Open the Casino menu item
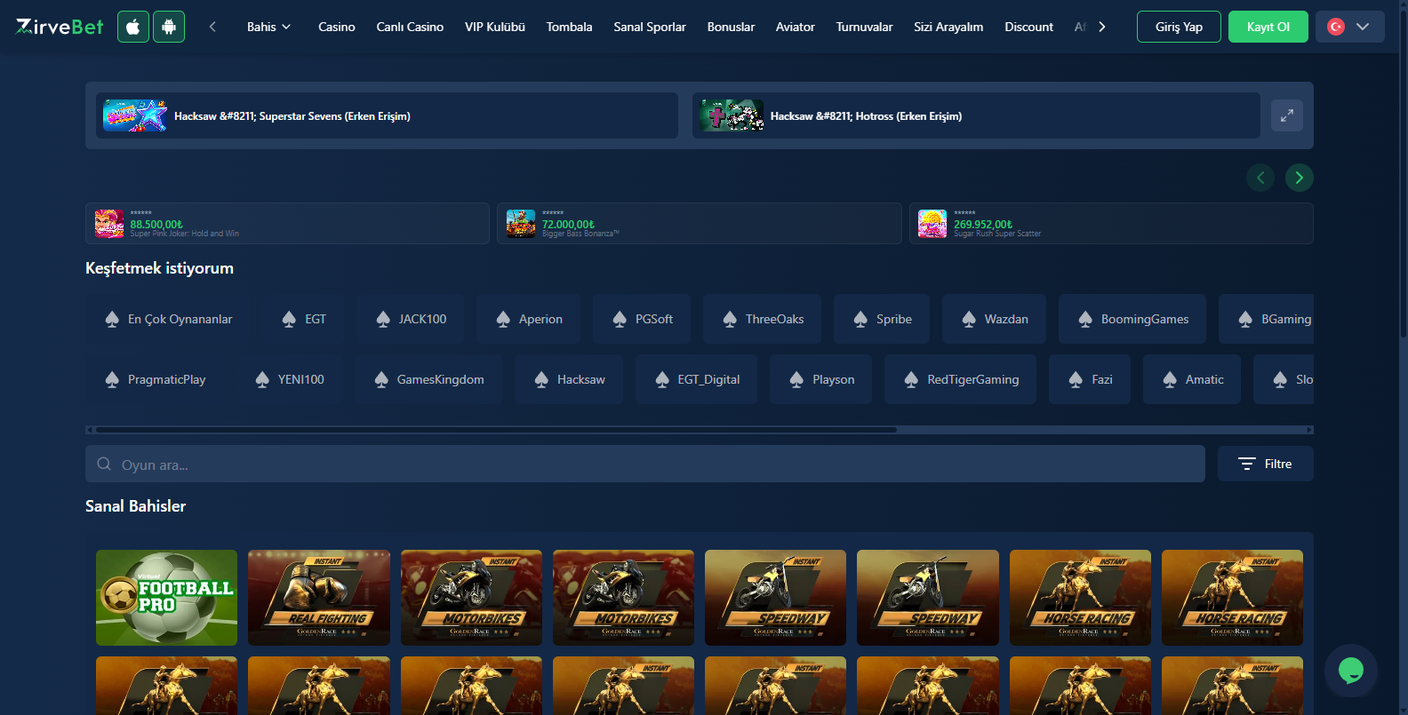The height and width of the screenshot is (715, 1408). click(x=337, y=27)
